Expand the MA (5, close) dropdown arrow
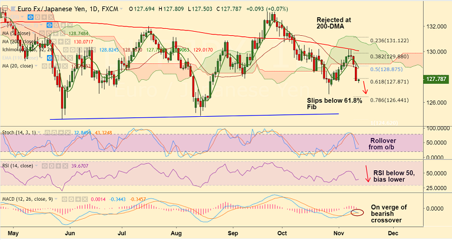The image size is (452, 240). click(34, 33)
